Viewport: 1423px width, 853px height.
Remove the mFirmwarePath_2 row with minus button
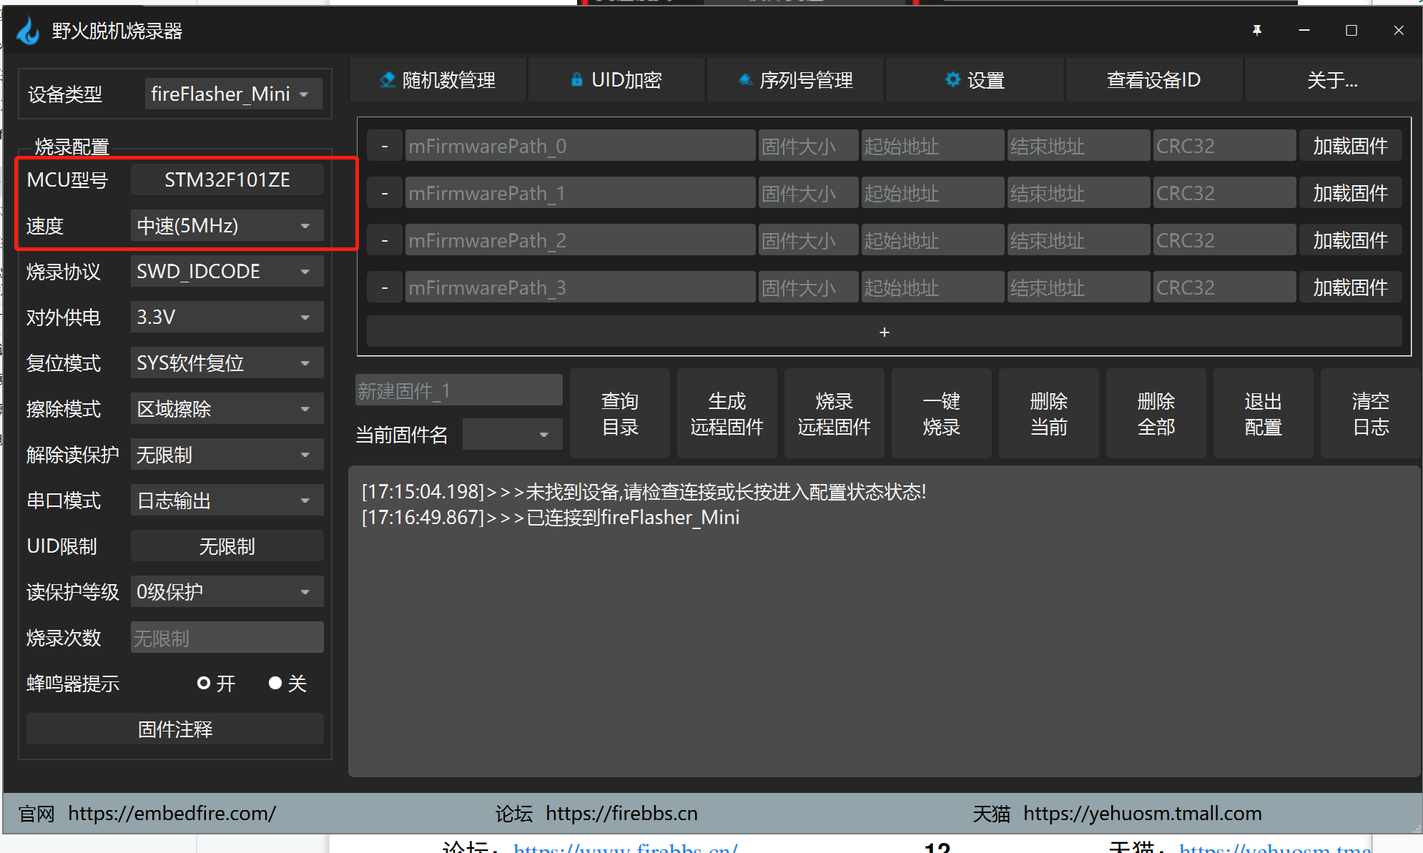point(385,240)
